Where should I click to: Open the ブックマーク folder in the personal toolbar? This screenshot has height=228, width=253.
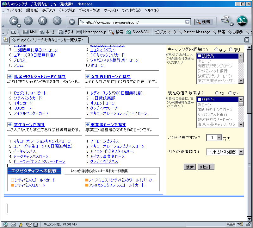(x=165, y=32)
